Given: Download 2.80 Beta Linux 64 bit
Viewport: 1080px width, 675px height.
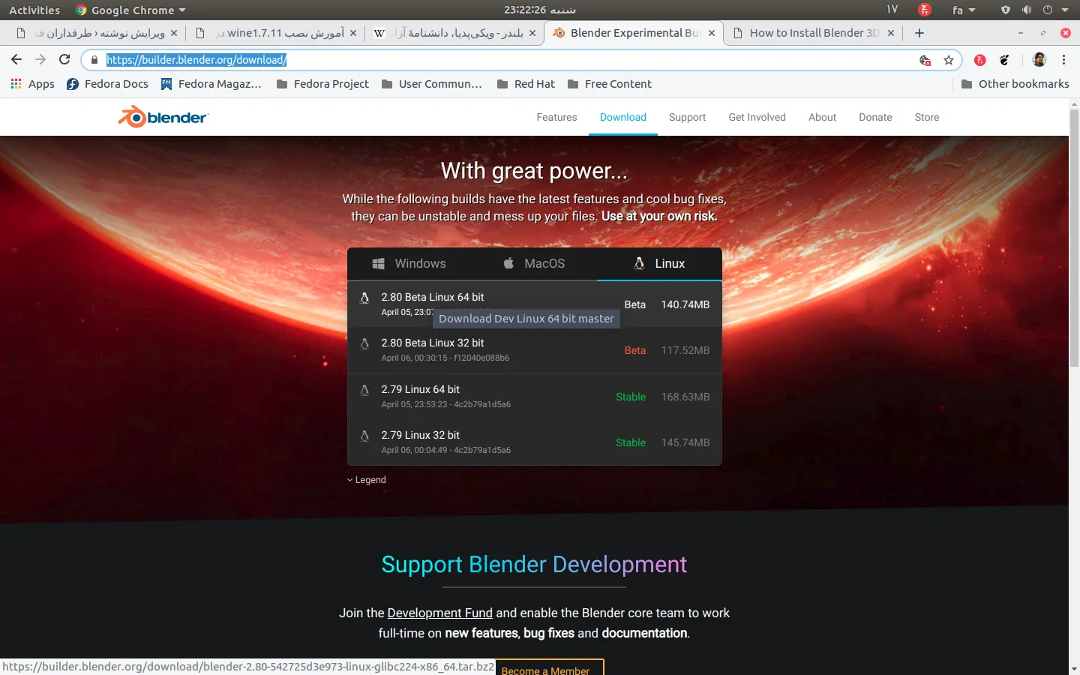Looking at the screenshot, I should click(534, 304).
